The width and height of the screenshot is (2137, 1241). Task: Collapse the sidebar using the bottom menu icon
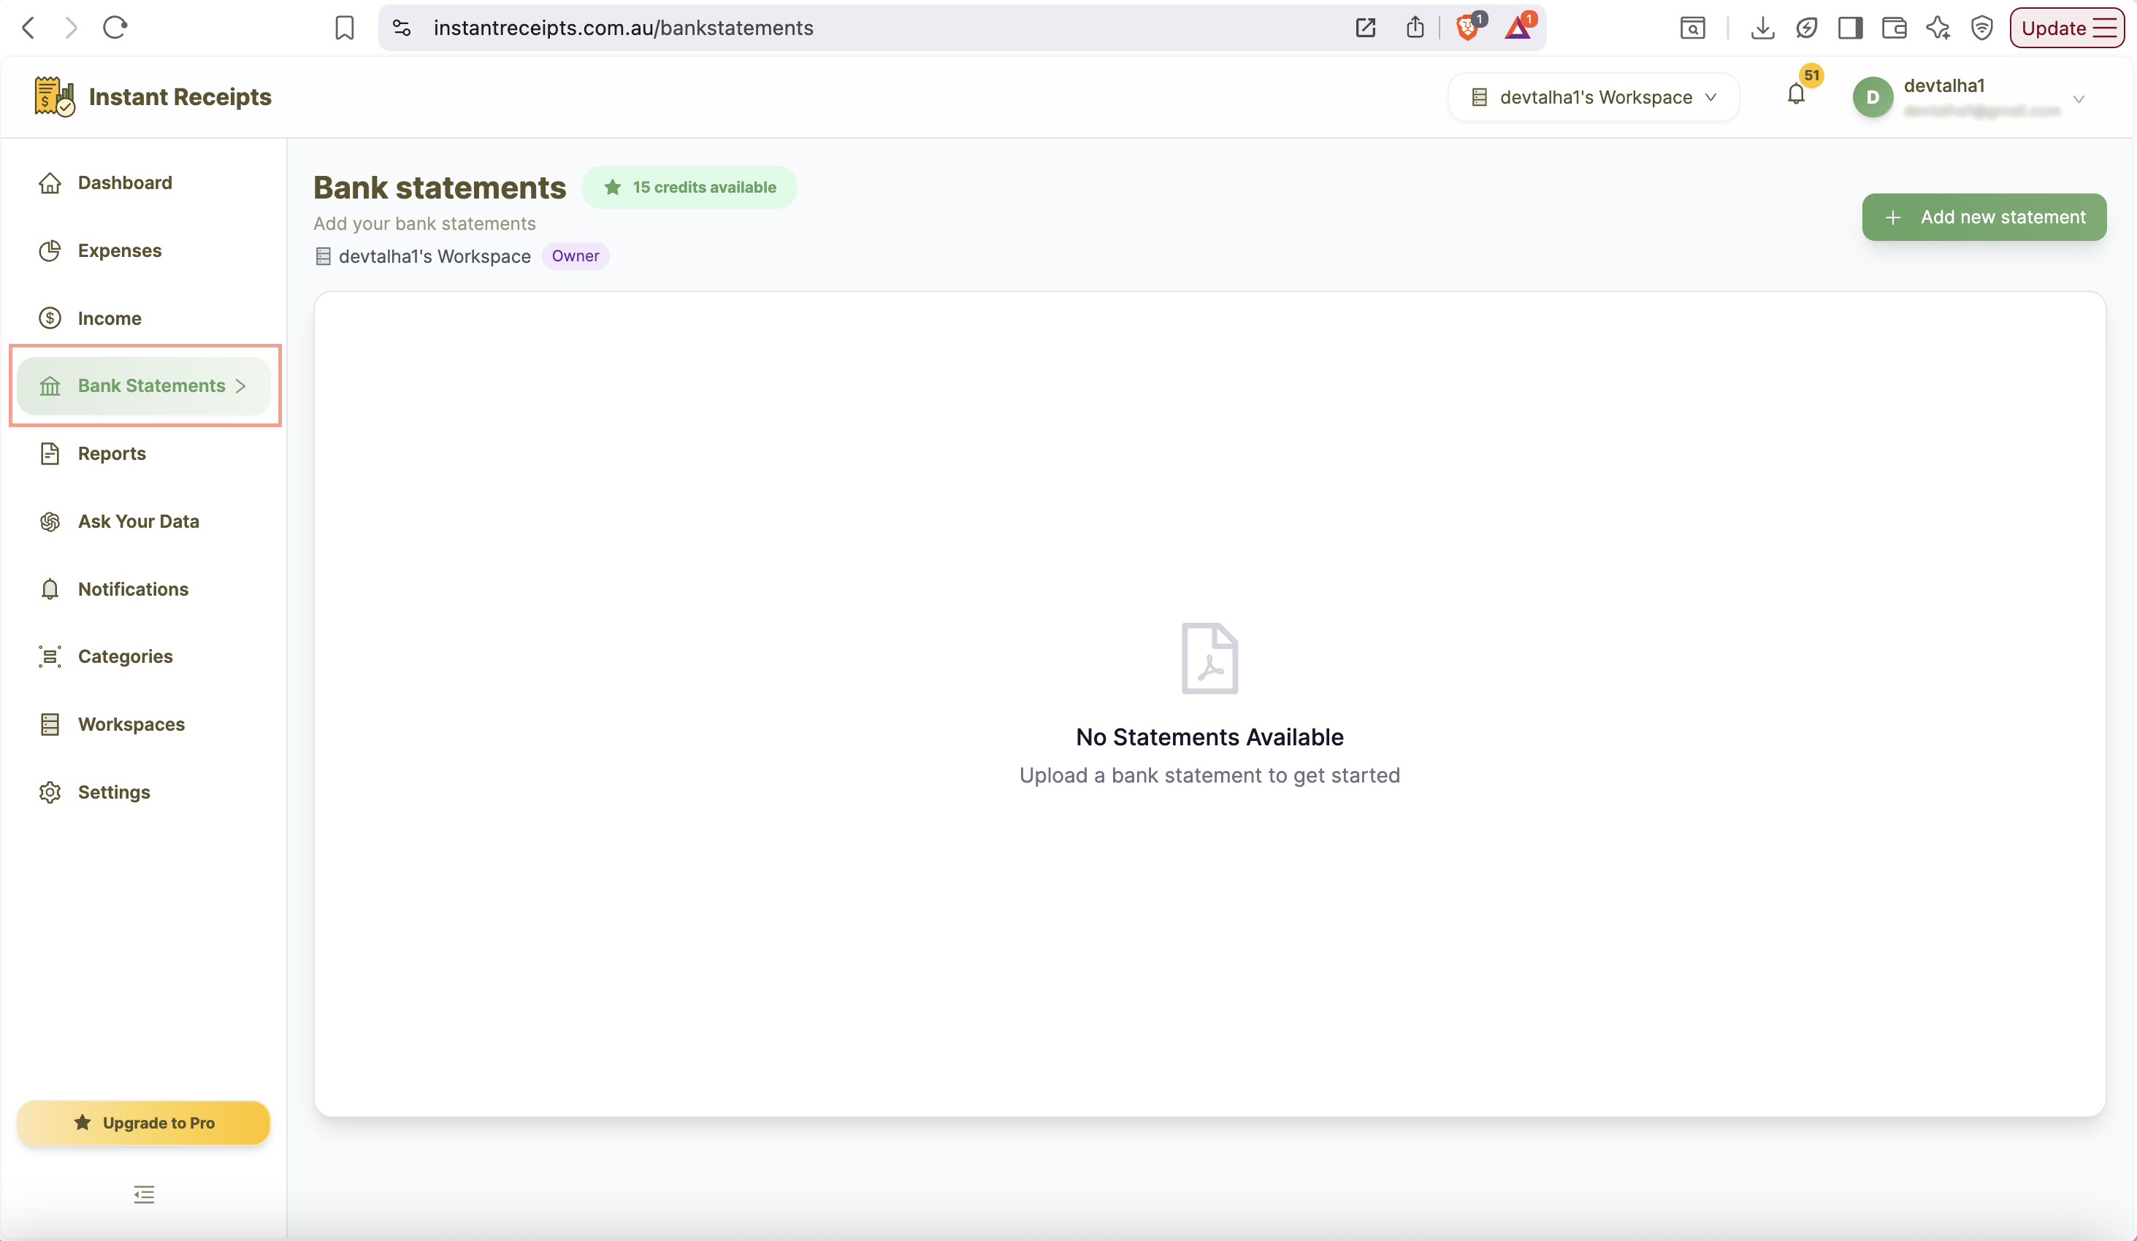pyautogui.click(x=144, y=1194)
